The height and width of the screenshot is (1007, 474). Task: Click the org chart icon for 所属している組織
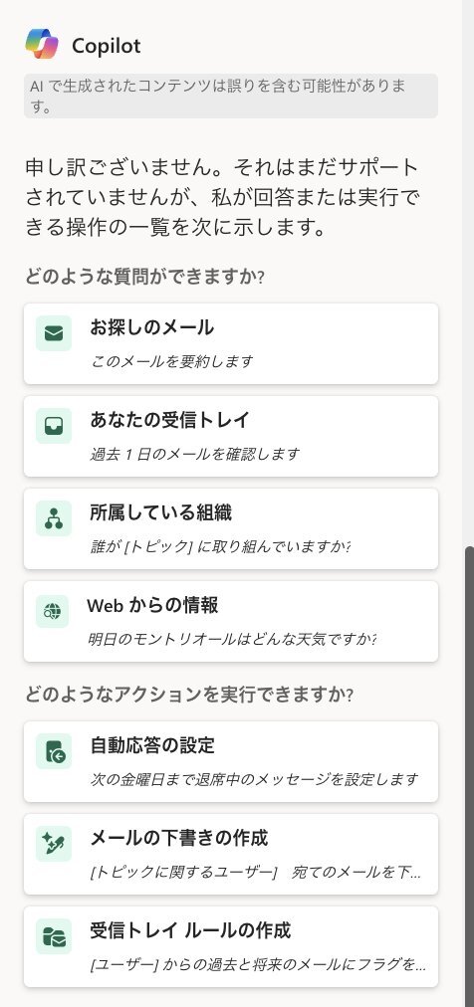(54, 518)
